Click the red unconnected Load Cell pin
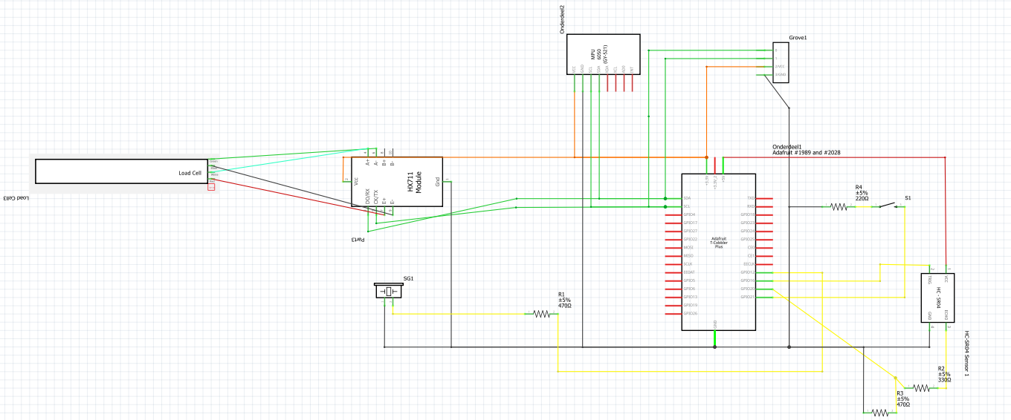The height and width of the screenshot is (420, 1011). pyautogui.click(x=211, y=188)
